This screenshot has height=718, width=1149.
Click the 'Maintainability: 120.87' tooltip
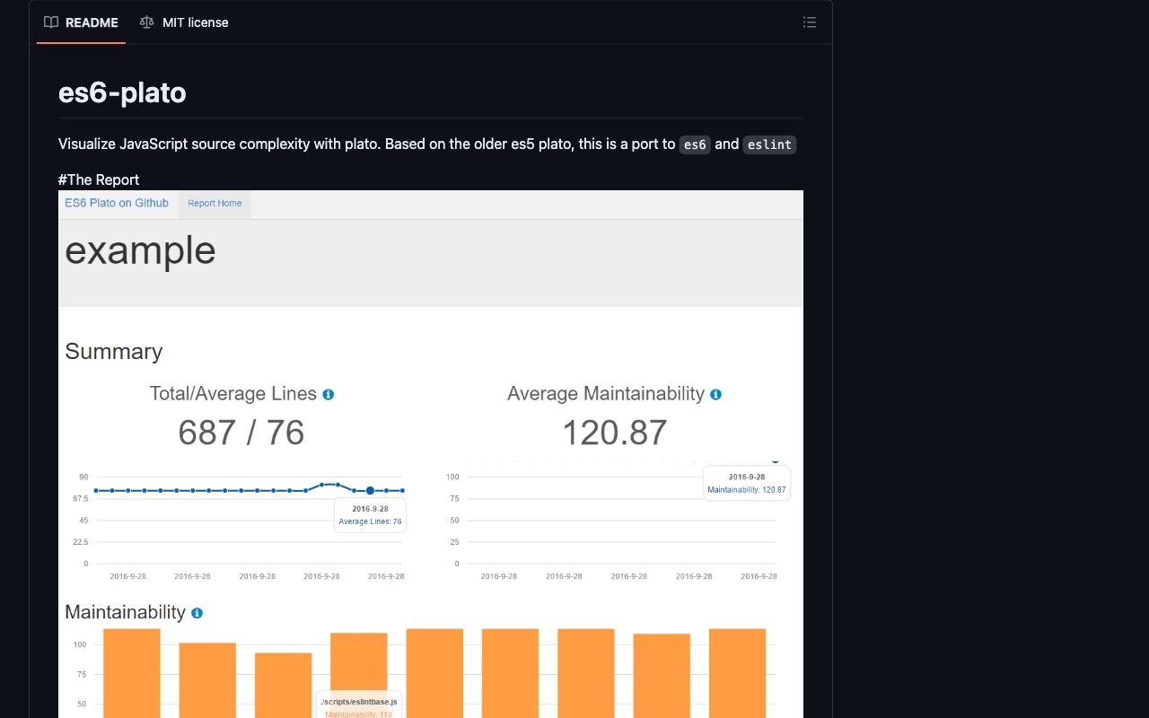pyautogui.click(x=747, y=483)
